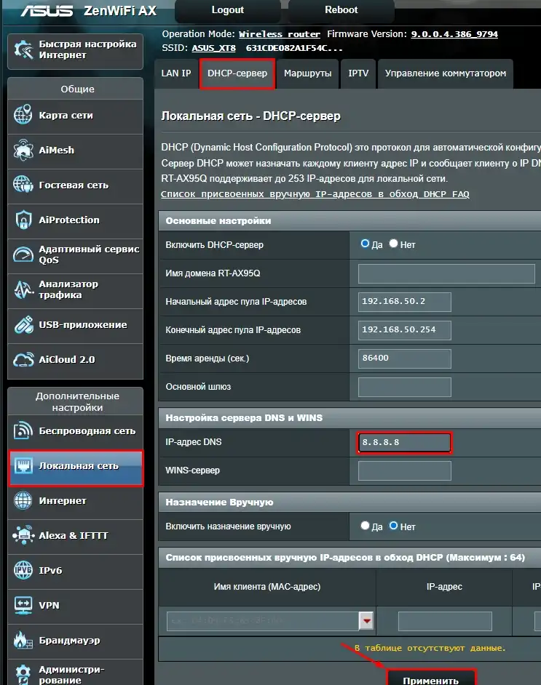This screenshot has width=541, height=685.
Task: Open the VPN menu label
Action: (49, 606)
